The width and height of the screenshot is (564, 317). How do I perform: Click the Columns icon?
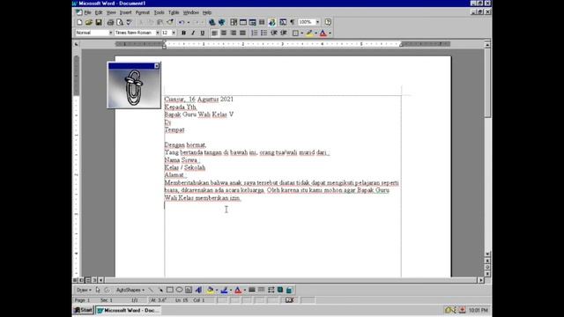262,22
